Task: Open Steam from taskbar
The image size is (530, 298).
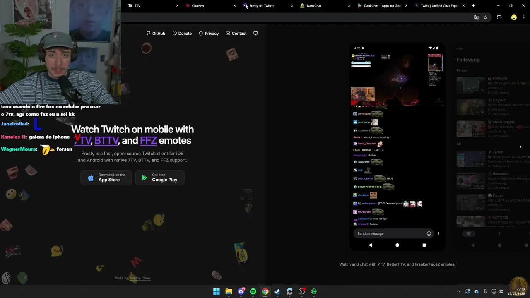Action: pos(277,291)
